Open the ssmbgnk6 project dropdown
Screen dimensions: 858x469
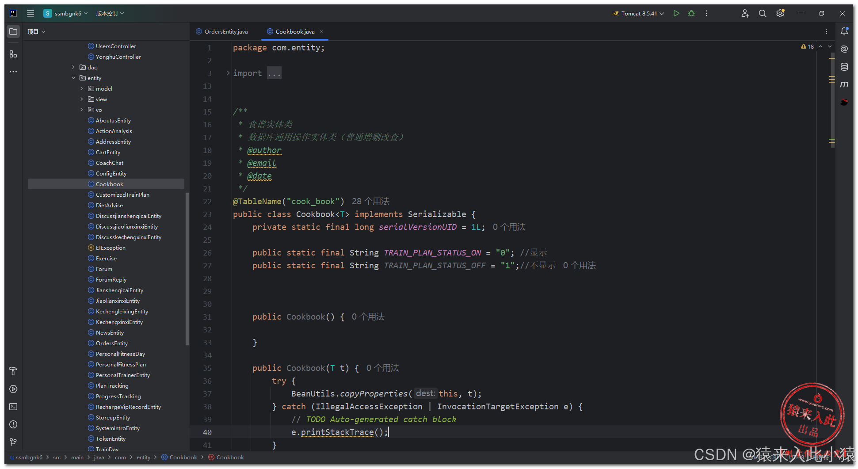[65, 13]
